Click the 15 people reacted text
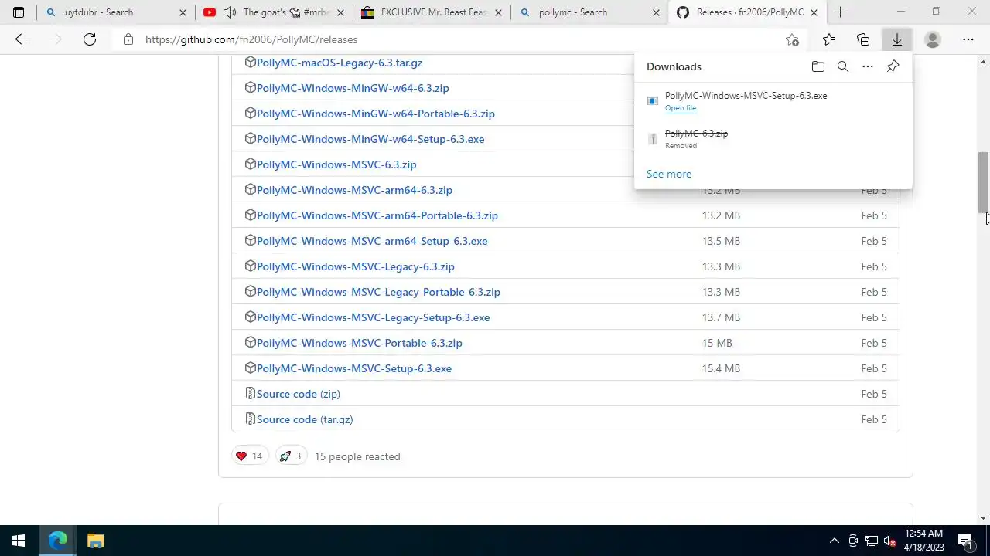The width and height of the screenshot is (990, 556). click(357, 456)
